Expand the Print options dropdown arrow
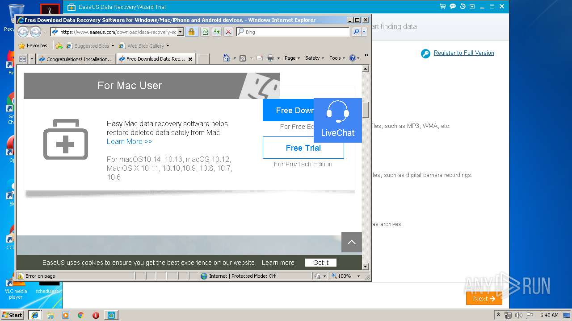The width and height of the screenshot is (572, 321). point(278,58)
